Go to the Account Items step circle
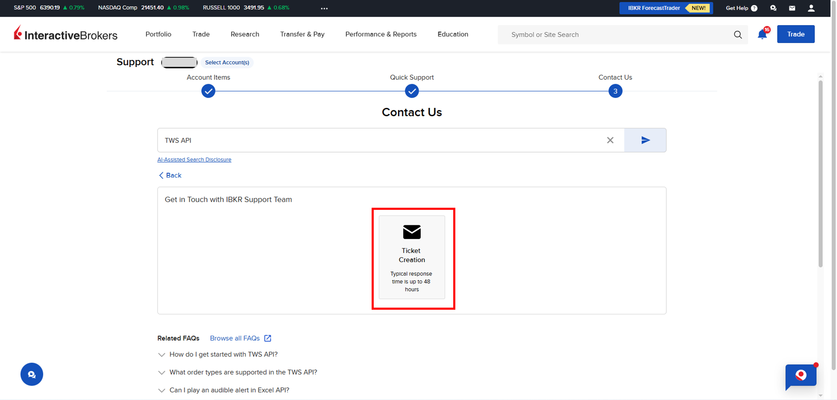 pyautogui.click(x=208, y=91)
